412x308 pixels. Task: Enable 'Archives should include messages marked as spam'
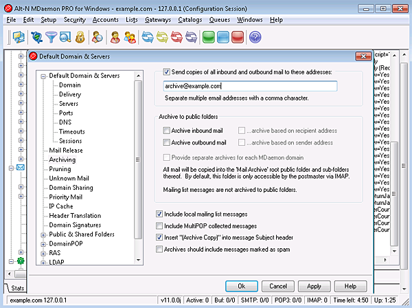pyautogui.click(x=159, y=249)
